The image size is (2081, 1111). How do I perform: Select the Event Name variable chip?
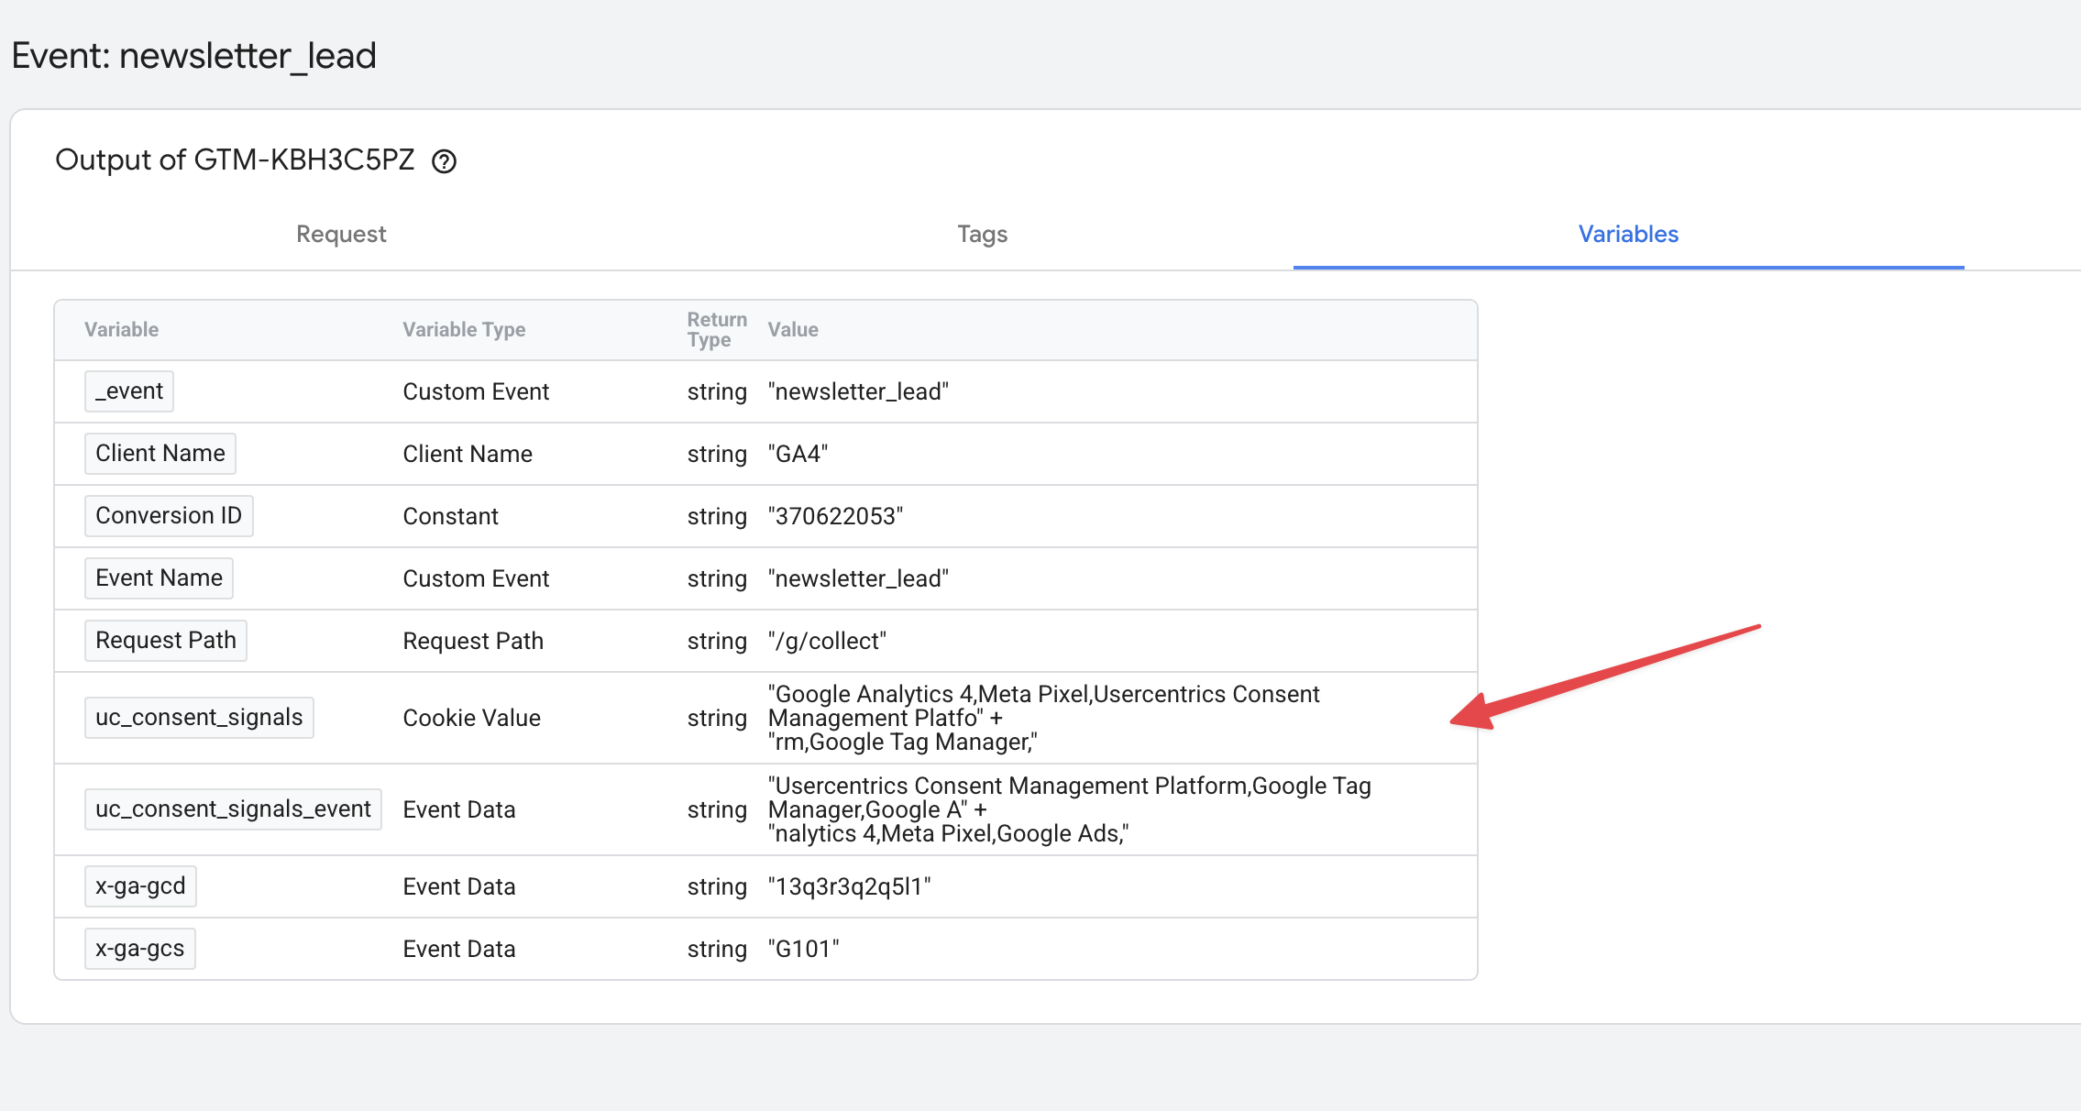(160, 578)
